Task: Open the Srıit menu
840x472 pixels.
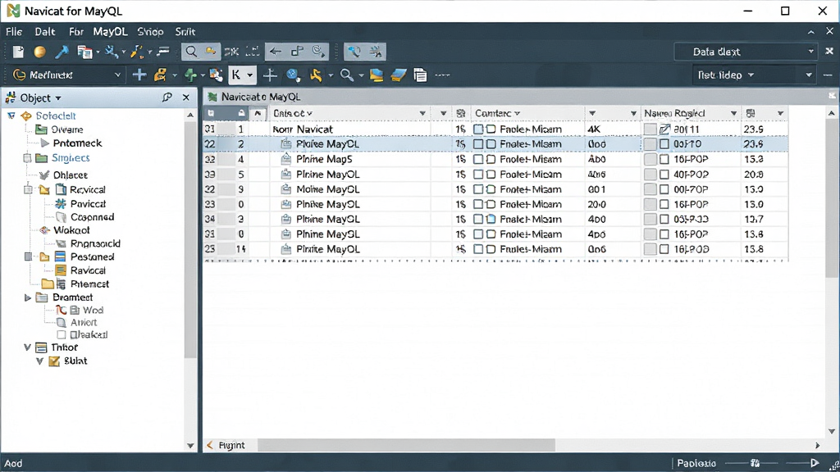Action: (x=185, y=32)
